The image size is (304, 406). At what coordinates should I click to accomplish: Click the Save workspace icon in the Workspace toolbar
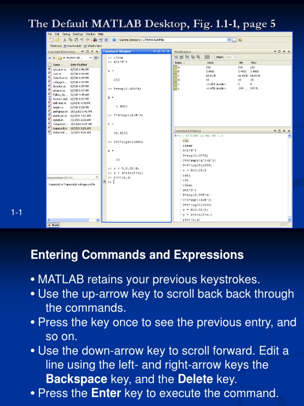point(193,57)
